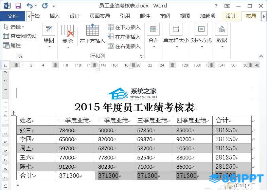
Task: Click Insert Below (在下方插入) button
Action: 124,27
